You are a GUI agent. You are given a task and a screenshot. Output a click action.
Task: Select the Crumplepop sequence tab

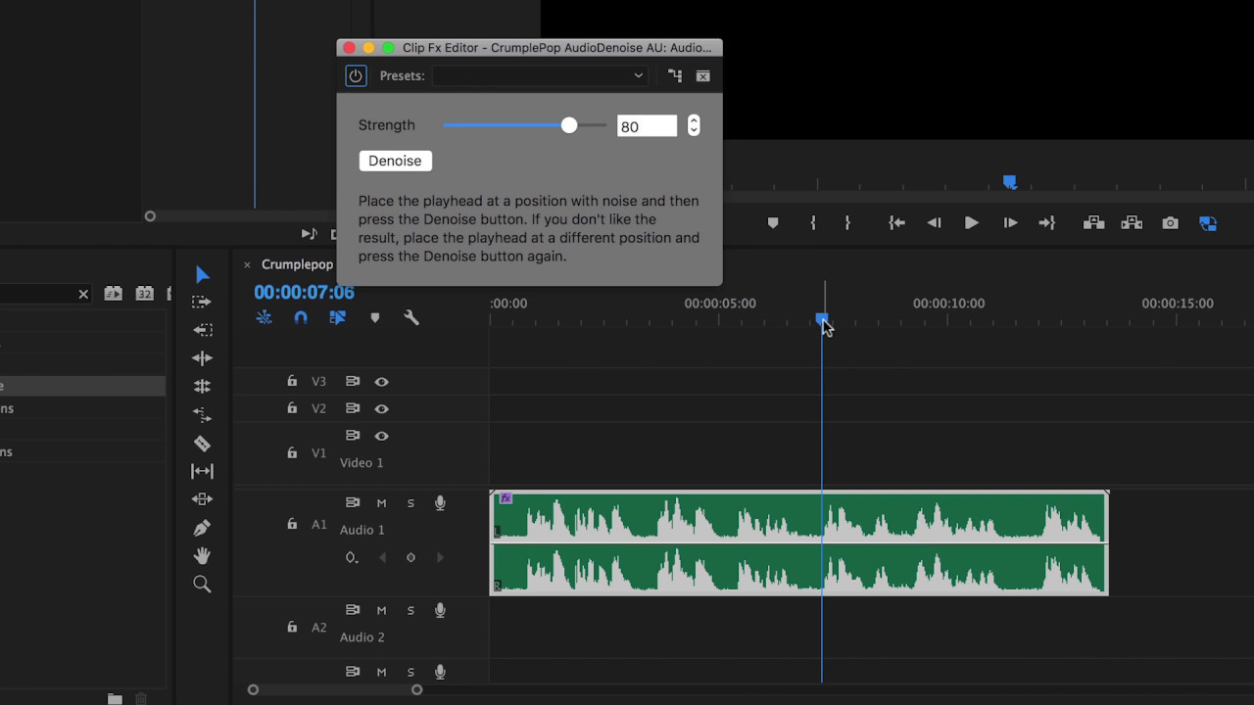[297, 264]
